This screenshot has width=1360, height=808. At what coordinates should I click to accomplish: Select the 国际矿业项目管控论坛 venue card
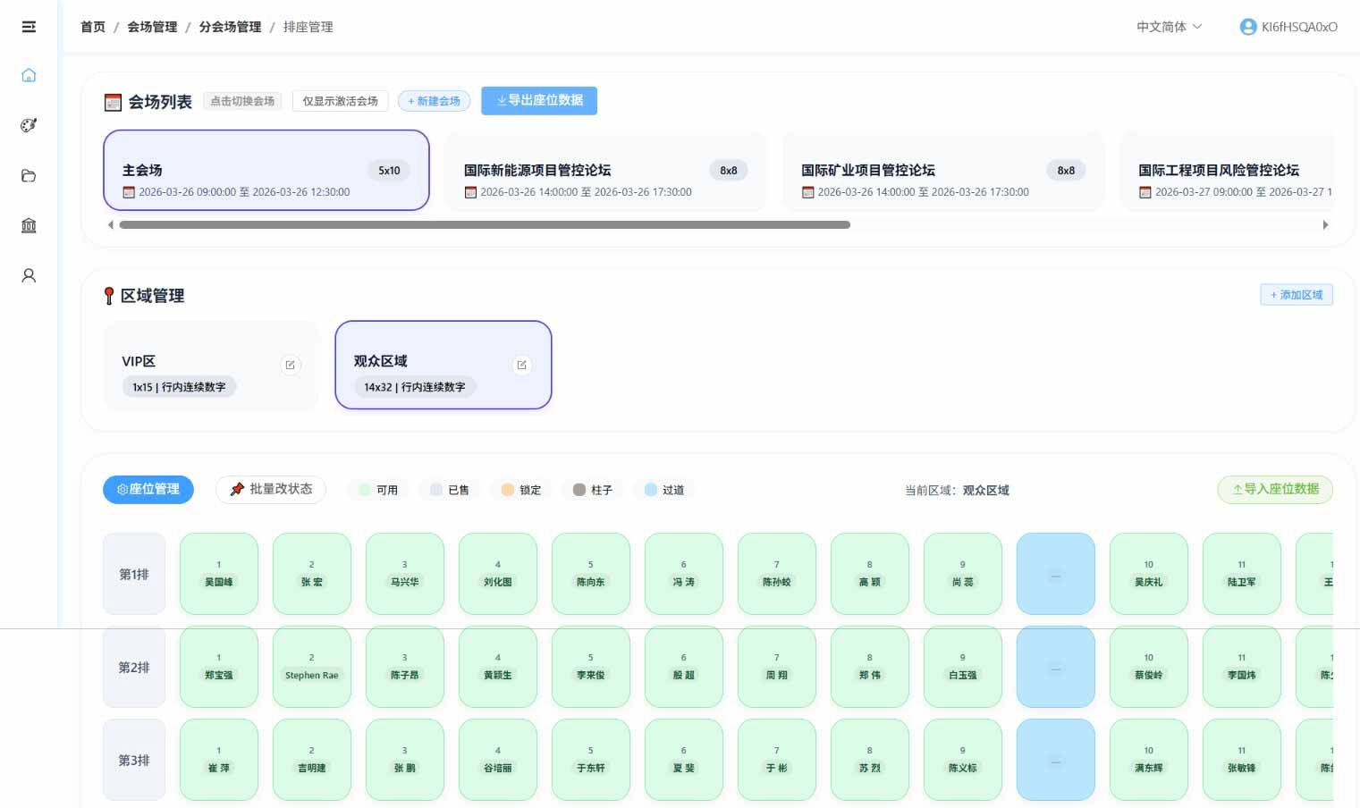(943, 171)
